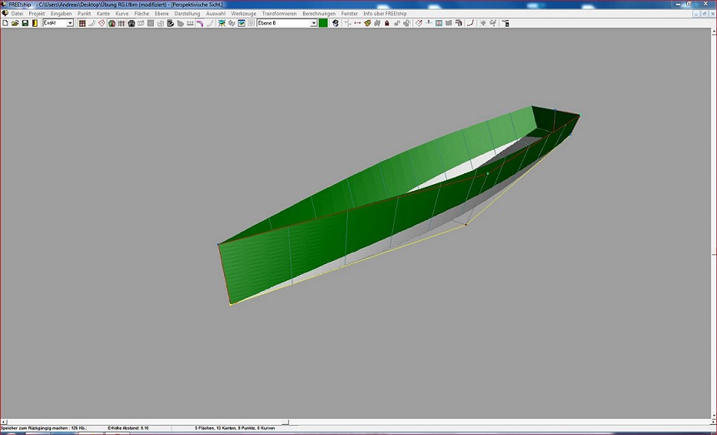Image resolution: width=717 pixels, height=435 pixels.
Task: Click the Werkzeuge menu item
Action: 243,14
